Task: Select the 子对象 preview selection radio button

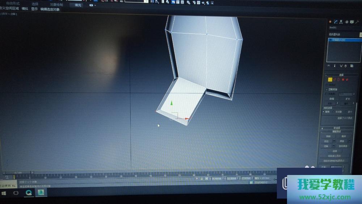Action: pos(333,112)
